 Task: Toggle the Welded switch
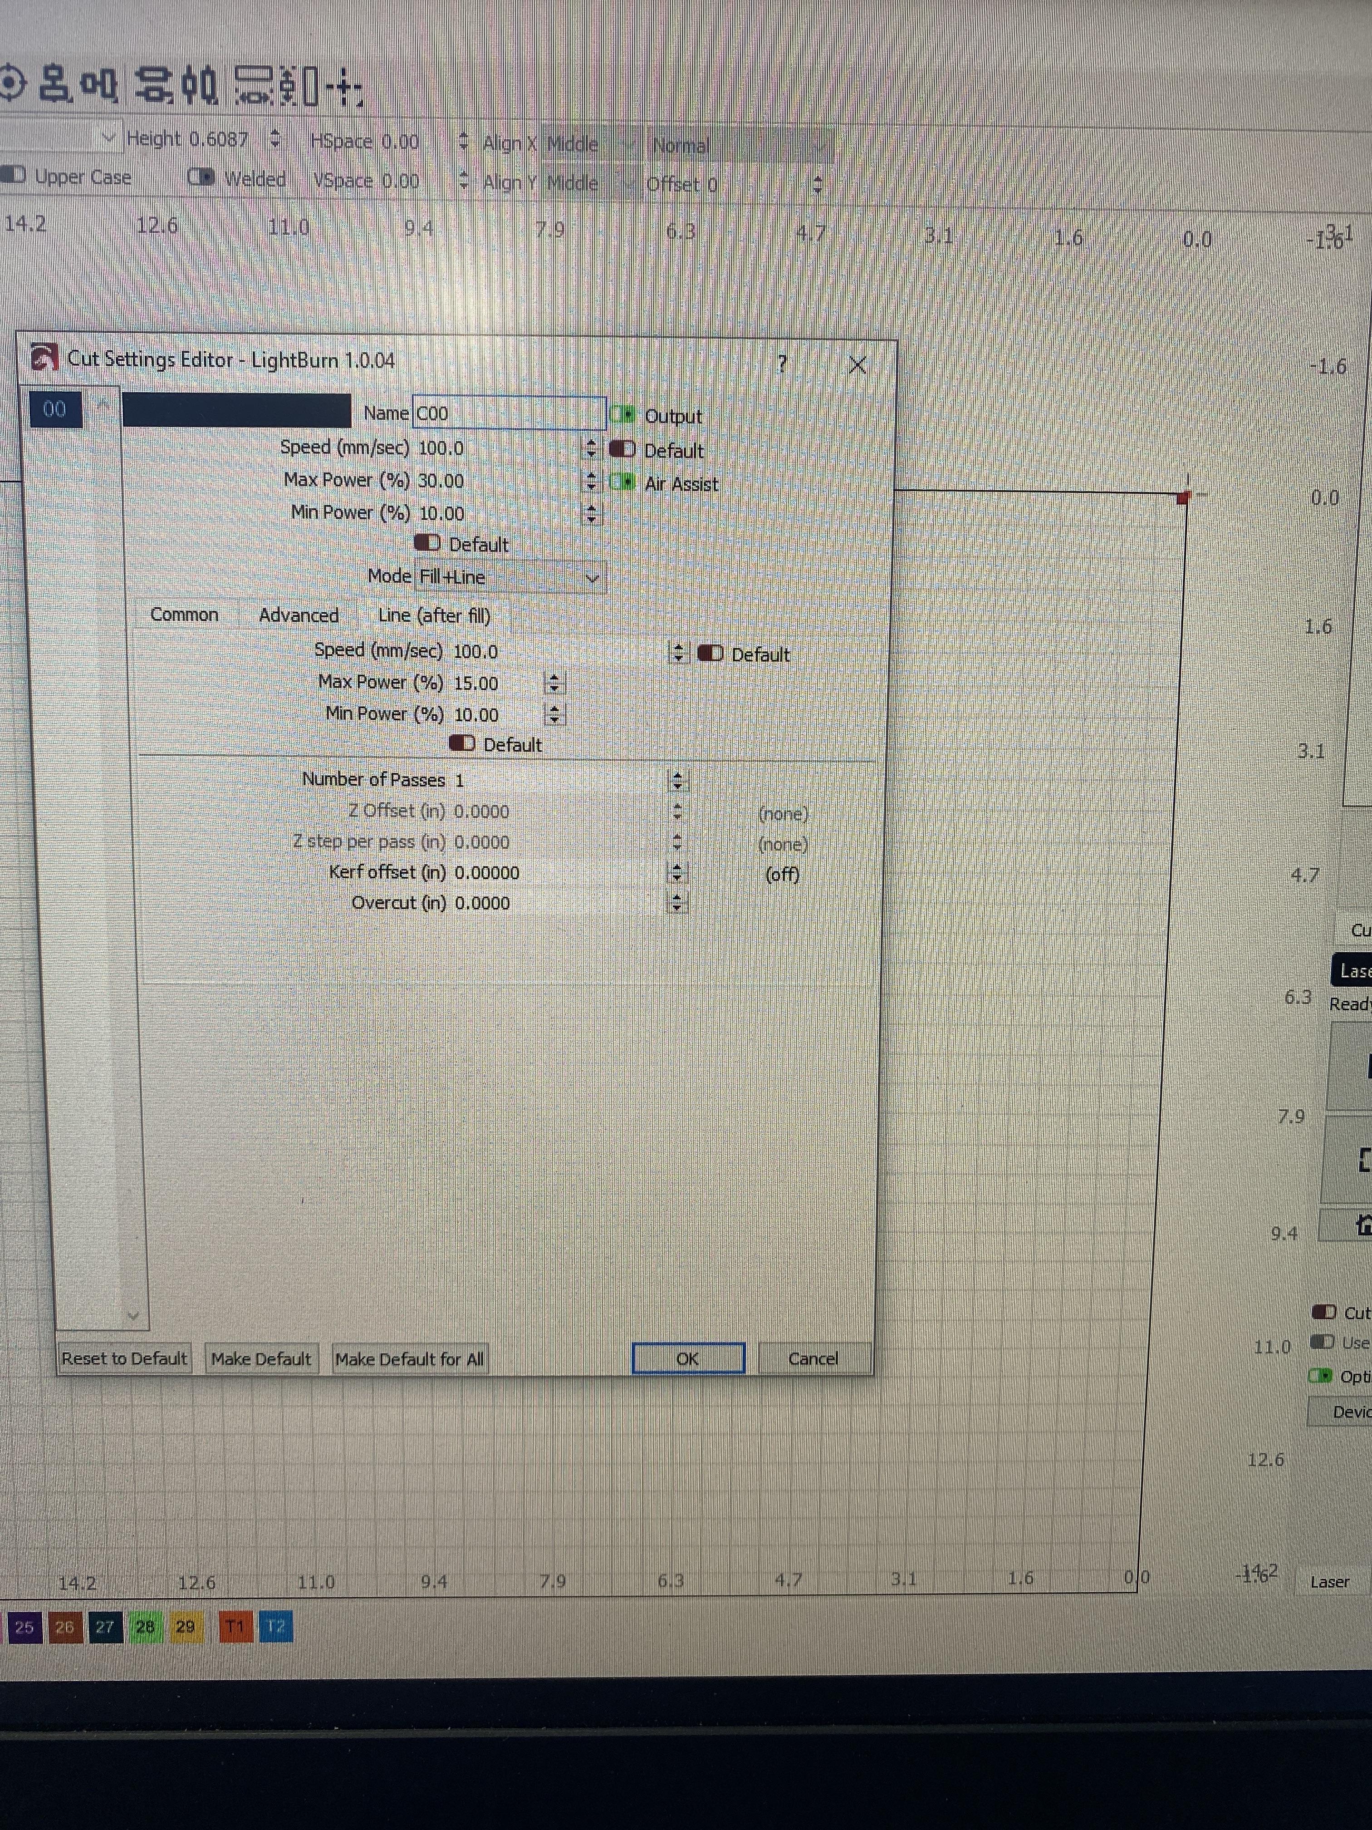(201, 177)
